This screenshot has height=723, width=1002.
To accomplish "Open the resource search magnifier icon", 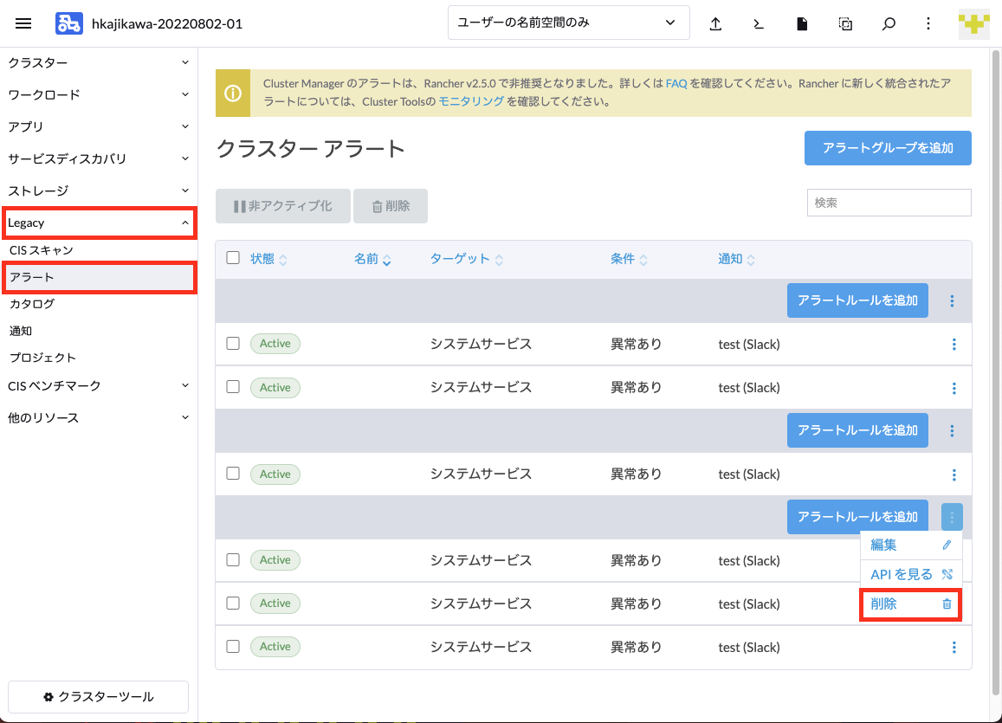I will pyautogui.click(x=889, y=23).
